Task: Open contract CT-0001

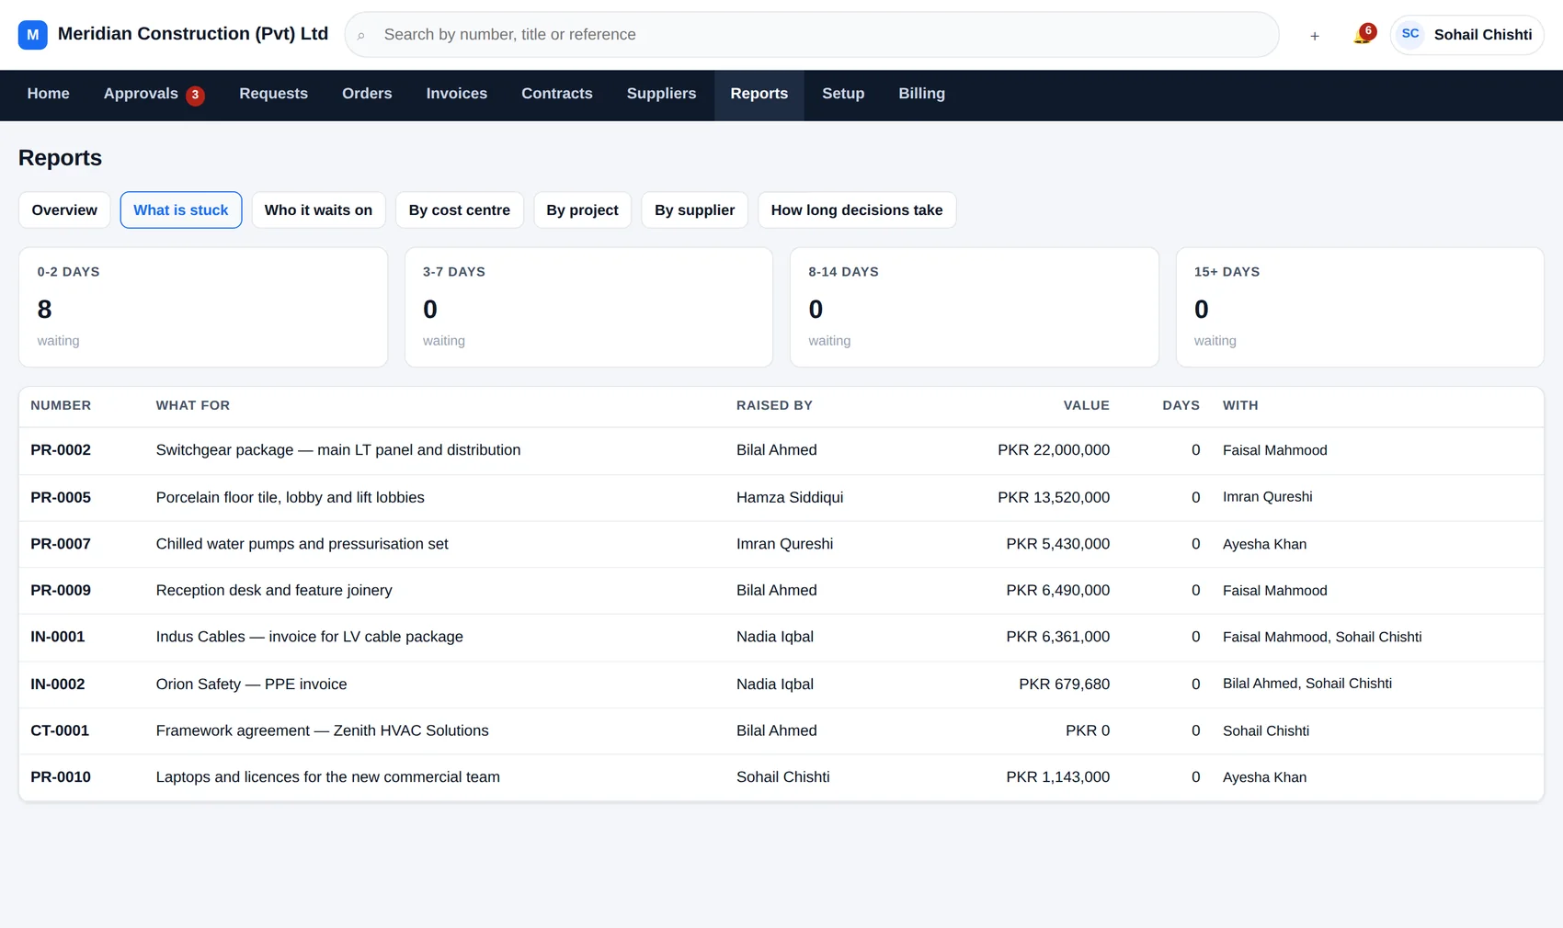Action: (781, 730)
